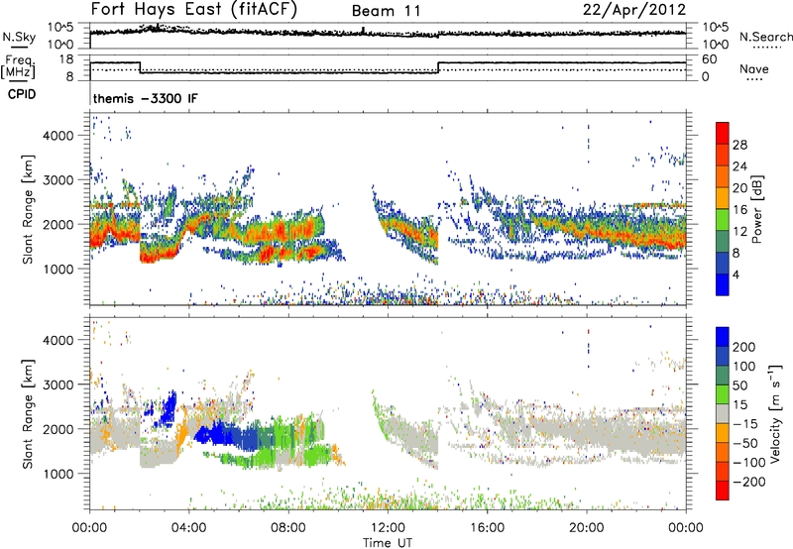Pick the 100–200 m/s velocity colorbar segment
Image resolution: width=793 pixels, height=549 pixels.
(x=723, y=356)
